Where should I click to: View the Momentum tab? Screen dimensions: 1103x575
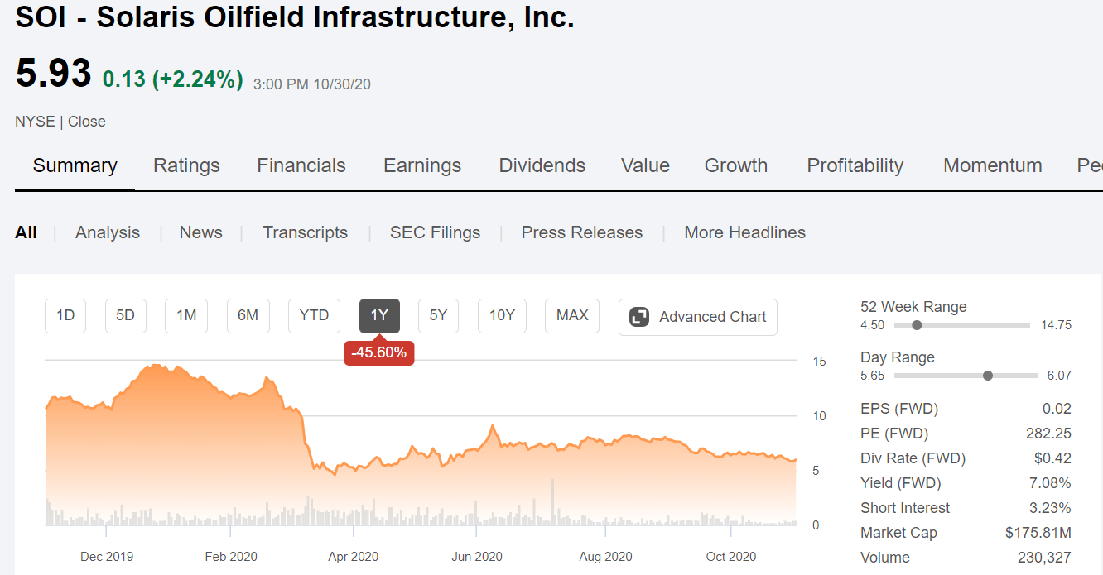(992, 165)
